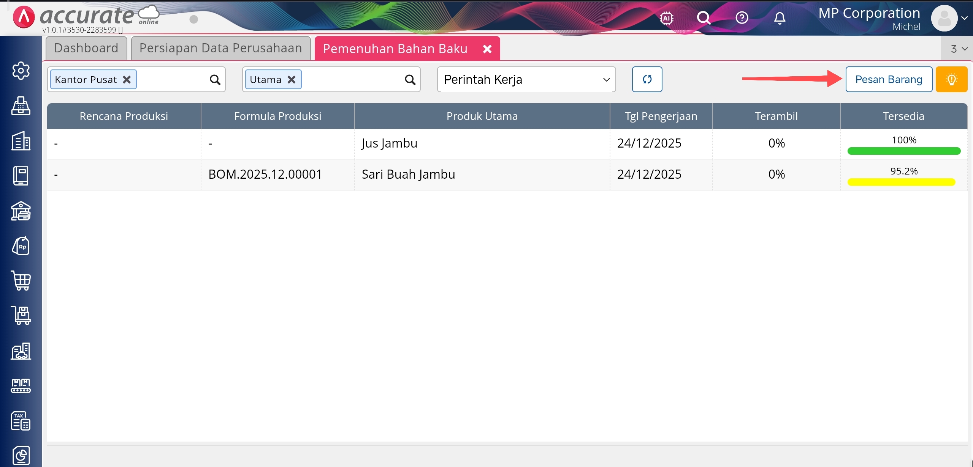Open the help question mark icon

742,18
